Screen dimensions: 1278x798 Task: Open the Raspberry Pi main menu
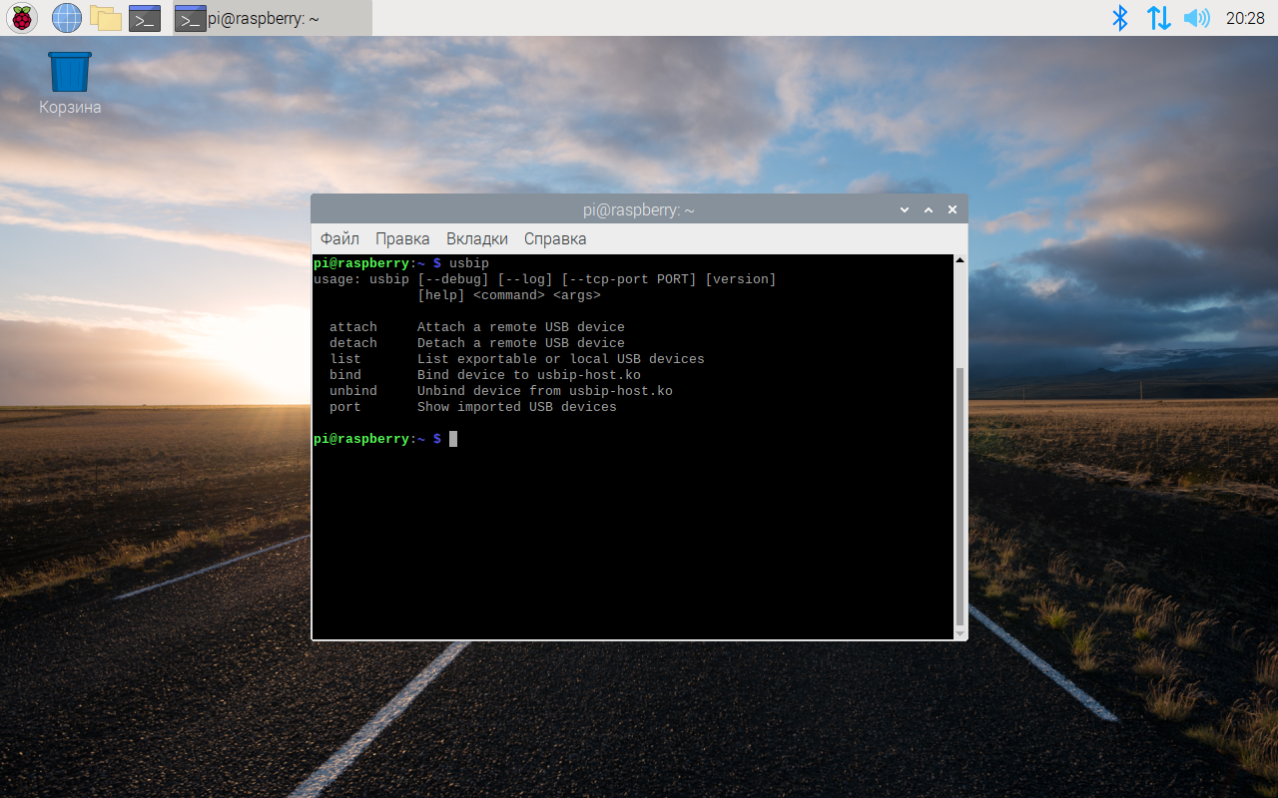(21, 17)
